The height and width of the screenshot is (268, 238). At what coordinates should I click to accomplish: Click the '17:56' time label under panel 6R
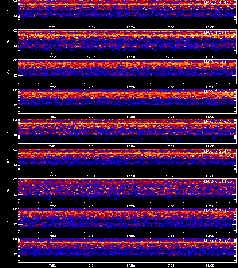[x=131, y=176]
